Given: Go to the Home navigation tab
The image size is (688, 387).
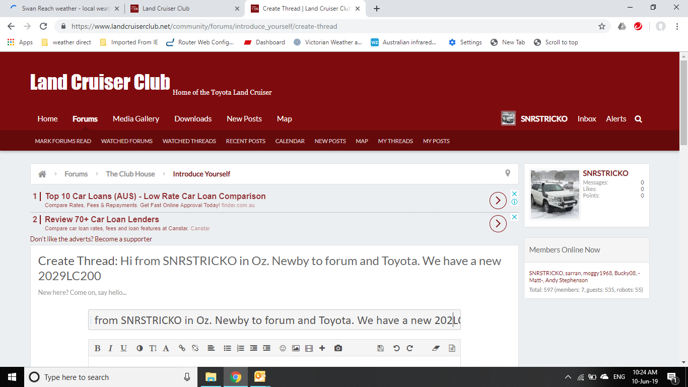Looking at the screenshot, I should click(47, 119).
